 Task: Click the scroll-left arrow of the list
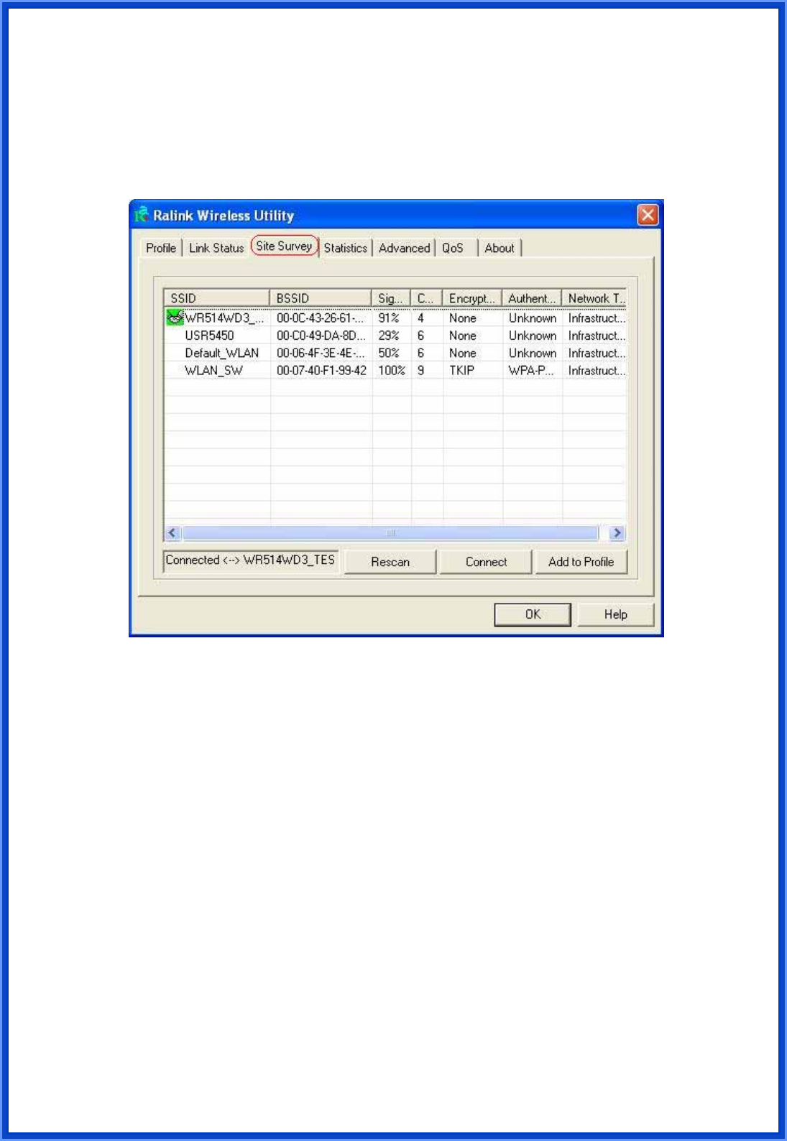click(172, 533)
